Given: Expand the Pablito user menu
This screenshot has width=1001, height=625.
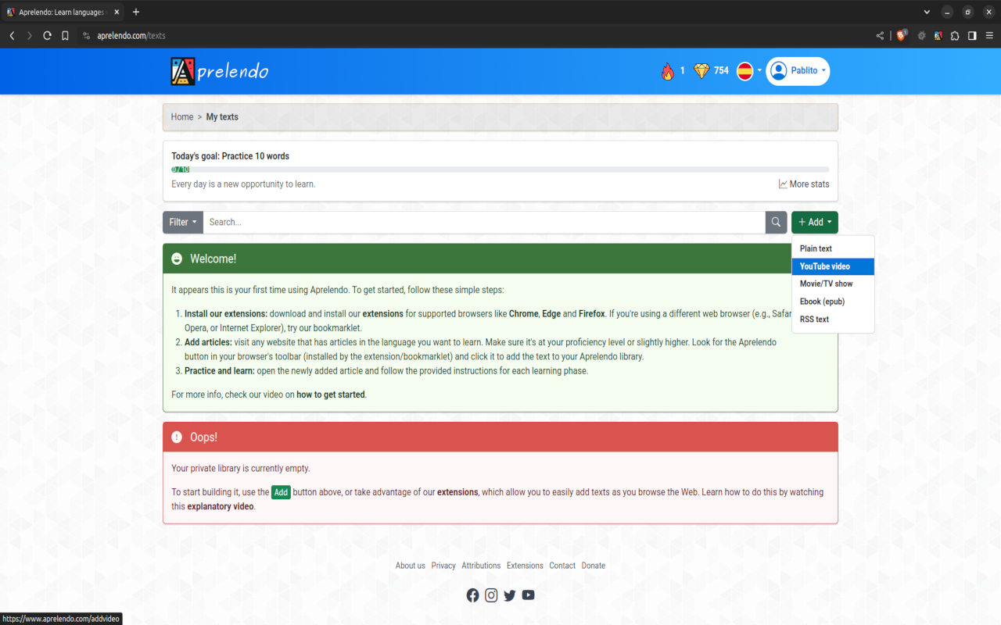Looking at the screenshot, I should tap(798, 71).
